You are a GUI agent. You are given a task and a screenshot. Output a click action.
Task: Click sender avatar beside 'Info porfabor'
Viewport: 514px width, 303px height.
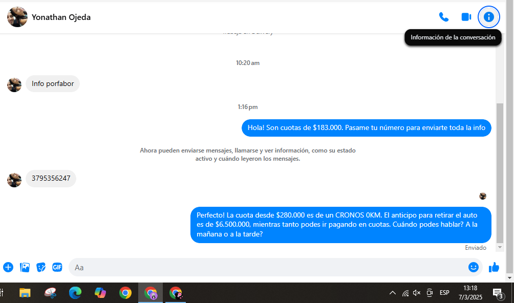[14, 85]
